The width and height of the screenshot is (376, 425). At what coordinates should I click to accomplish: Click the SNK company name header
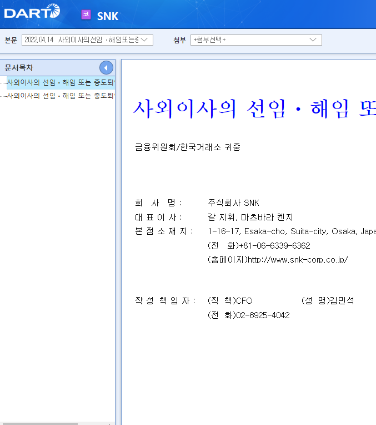[x=107, y=16]
